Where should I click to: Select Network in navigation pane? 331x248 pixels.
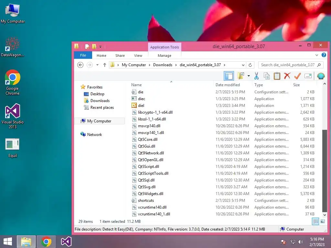pos(94,134)
